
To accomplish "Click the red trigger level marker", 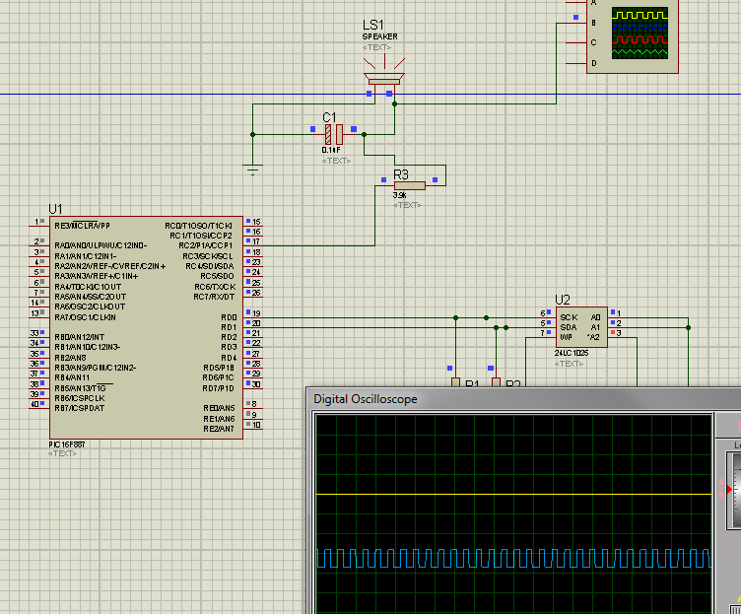I will click(729, 490).
